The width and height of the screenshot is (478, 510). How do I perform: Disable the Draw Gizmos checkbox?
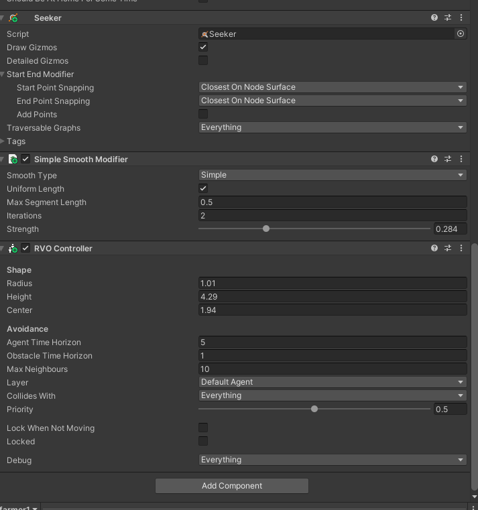point(203,48)
